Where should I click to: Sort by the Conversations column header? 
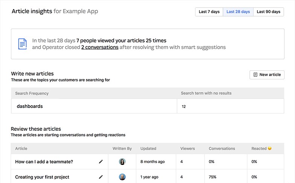[x=222, y=148]
